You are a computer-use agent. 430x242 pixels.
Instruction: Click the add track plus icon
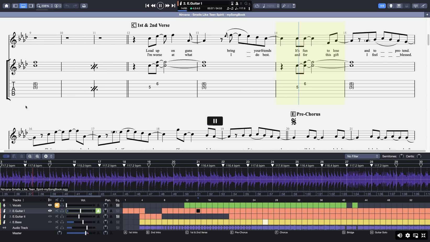click(x=4, y=200)
